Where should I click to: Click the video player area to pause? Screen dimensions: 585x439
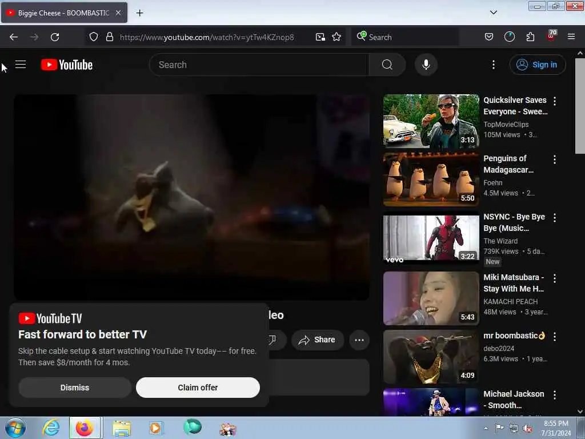click(191, 197)
